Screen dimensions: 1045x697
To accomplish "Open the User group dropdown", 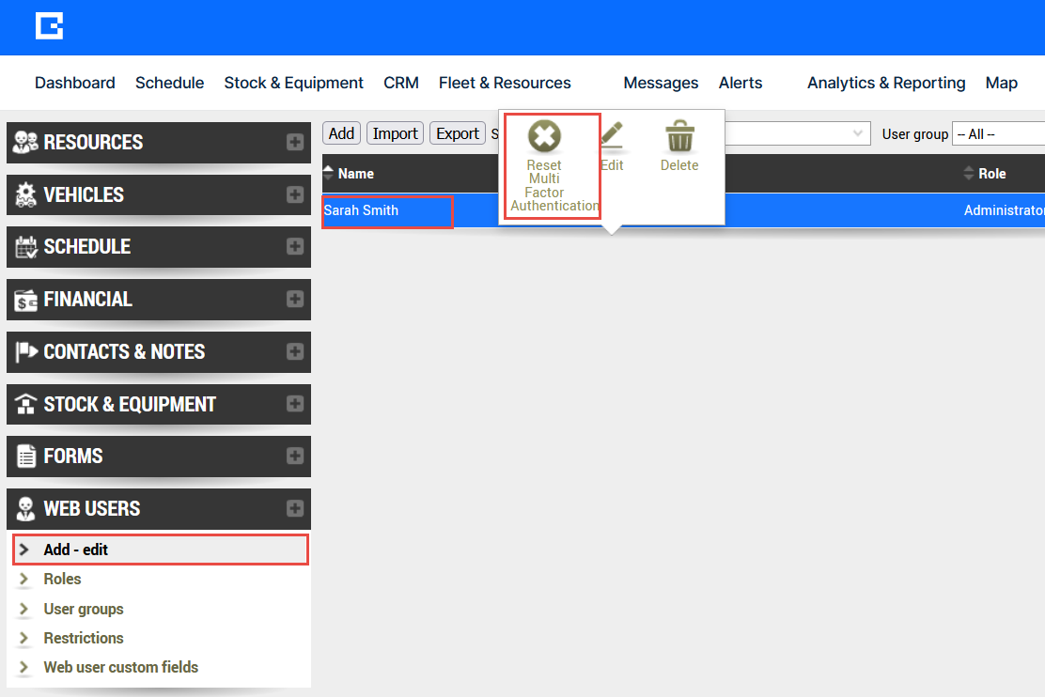I will point(998,134).
